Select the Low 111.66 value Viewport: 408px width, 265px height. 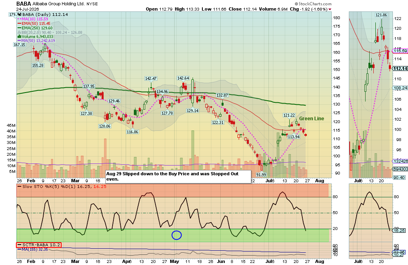click(x=214, y=9)
